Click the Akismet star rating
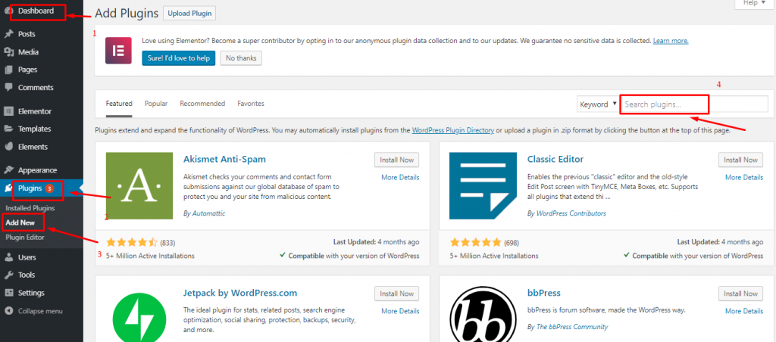This screenshot has width=776, height=342. coord(132,243)
